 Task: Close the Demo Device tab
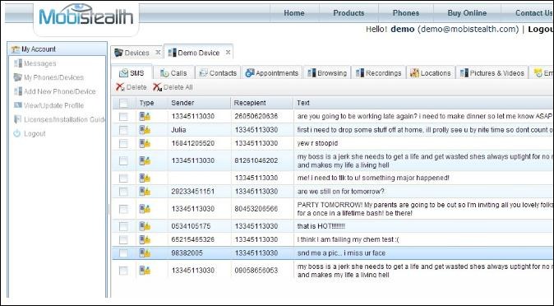coord(229,53)
